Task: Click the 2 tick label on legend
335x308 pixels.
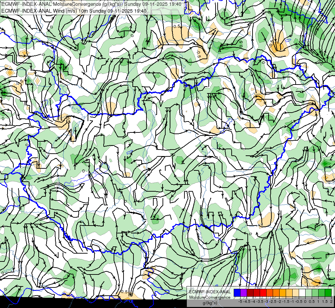Action: (x=331, y=301)
